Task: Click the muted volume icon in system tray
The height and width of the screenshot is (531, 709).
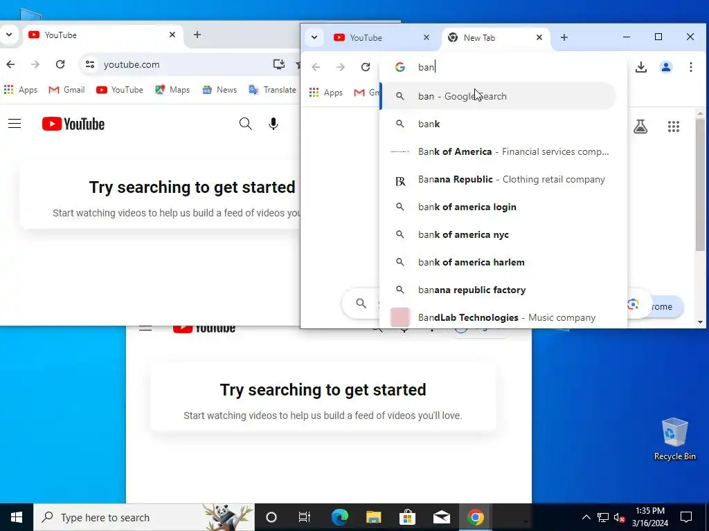Action: pos(619,517)
